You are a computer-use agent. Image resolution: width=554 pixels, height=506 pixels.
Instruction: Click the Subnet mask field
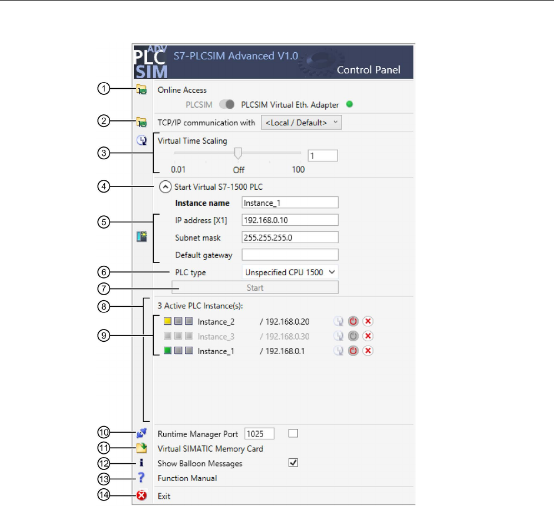pos(290,237)
